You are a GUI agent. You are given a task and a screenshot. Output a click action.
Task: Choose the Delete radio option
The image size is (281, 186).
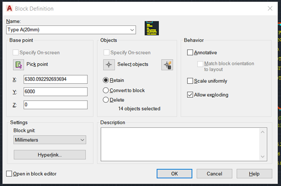click(106, 100)
